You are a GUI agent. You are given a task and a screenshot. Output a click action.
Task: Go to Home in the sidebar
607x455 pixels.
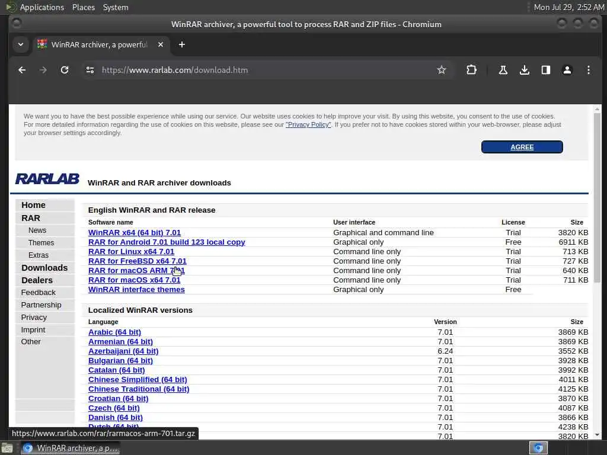pyautogui.click(x=33, y=205)
